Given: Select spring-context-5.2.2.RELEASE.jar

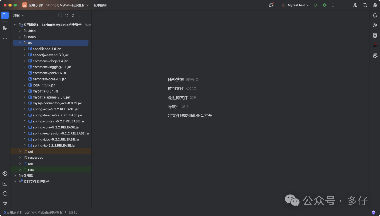Looking at the screenshot, I should point(58,121).
